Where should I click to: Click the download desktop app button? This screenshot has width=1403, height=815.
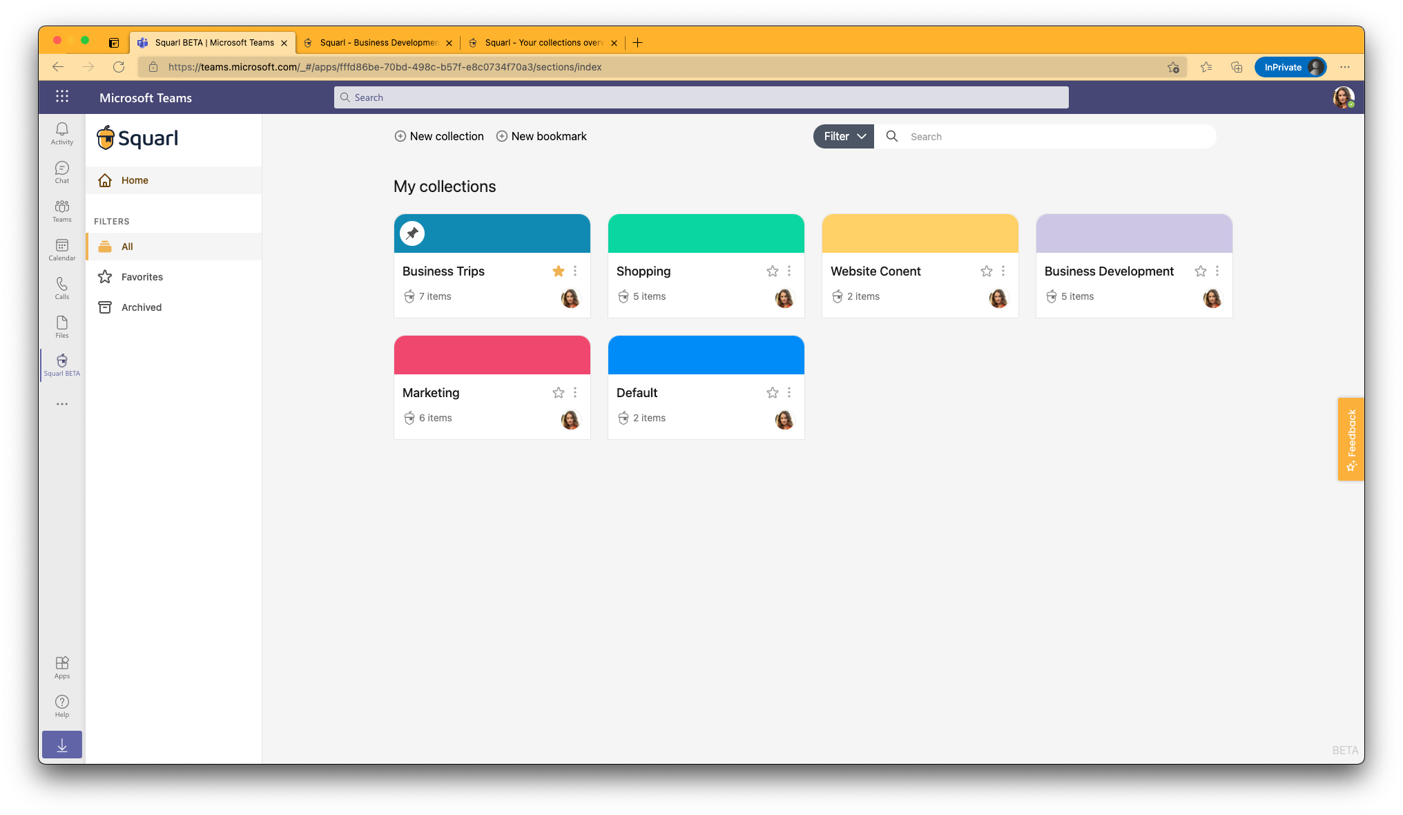[62, 745]
